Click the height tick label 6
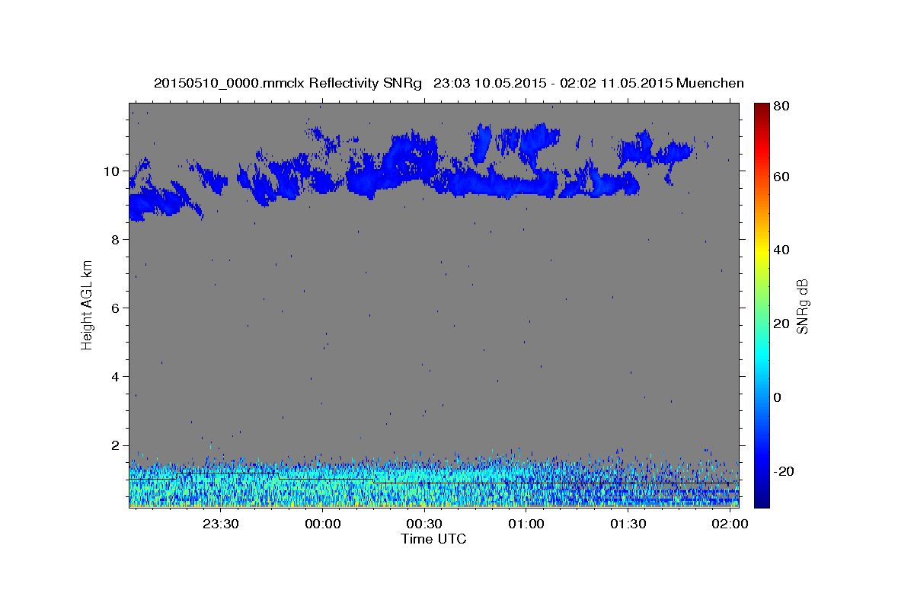Viewport: 914px width, 609px height. 117,308
